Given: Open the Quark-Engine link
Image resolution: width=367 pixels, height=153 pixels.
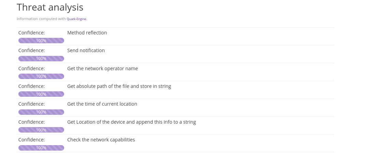Looking at the screenshot, I should coord(76,19).
